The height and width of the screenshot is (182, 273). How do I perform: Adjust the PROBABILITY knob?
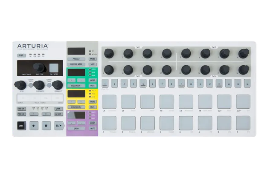click(x=58, y=85)
